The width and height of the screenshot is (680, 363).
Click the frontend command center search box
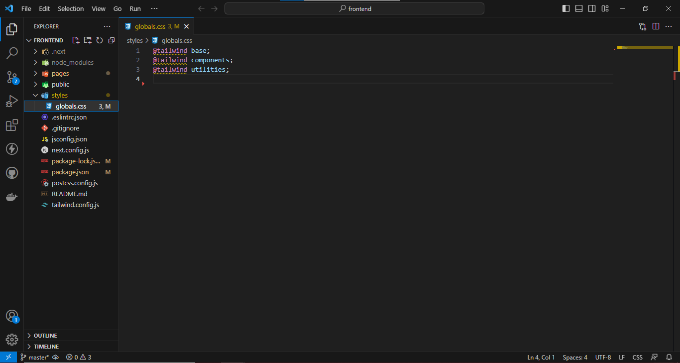[354, 8]
